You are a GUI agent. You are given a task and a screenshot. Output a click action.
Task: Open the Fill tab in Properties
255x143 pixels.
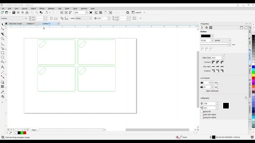tap(206, 28)
